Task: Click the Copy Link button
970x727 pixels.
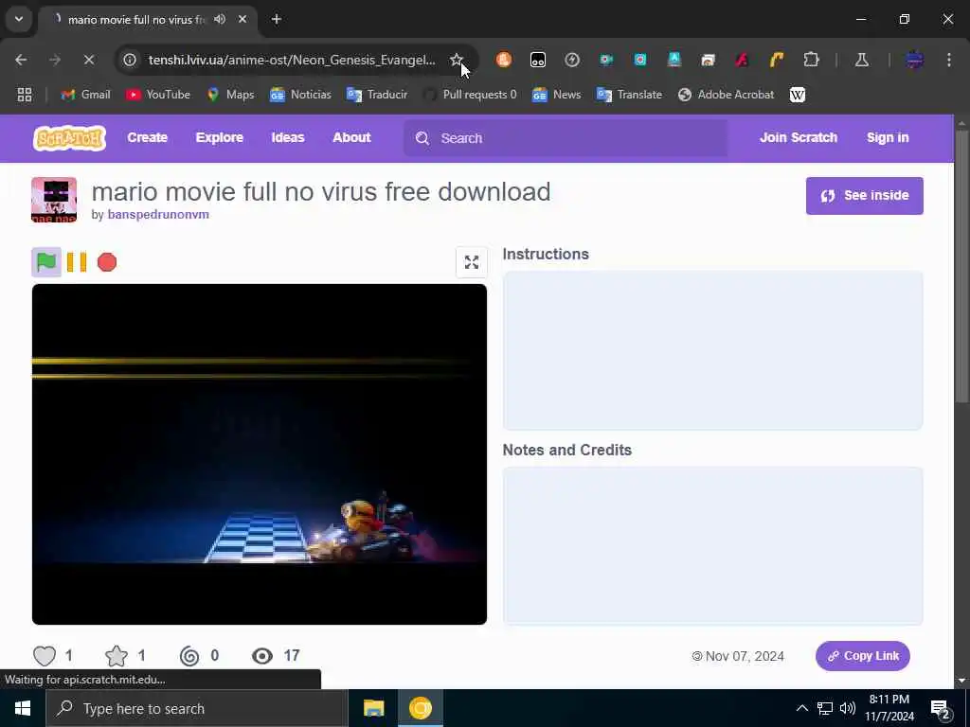Action: pyautogui.click(x=862, y=656)
